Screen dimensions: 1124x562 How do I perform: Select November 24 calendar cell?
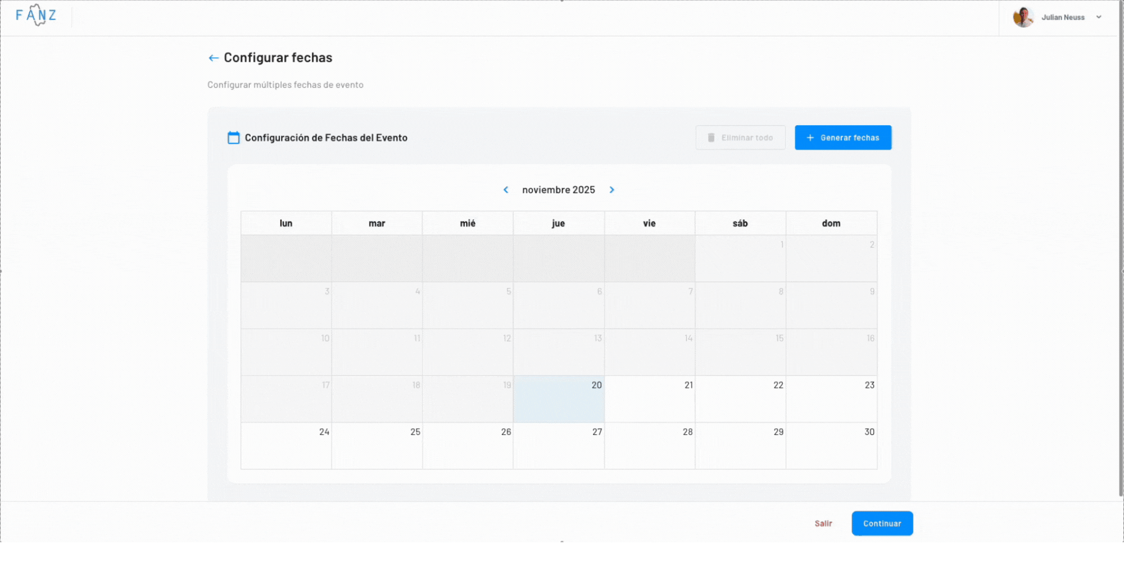tap(286, 446)
